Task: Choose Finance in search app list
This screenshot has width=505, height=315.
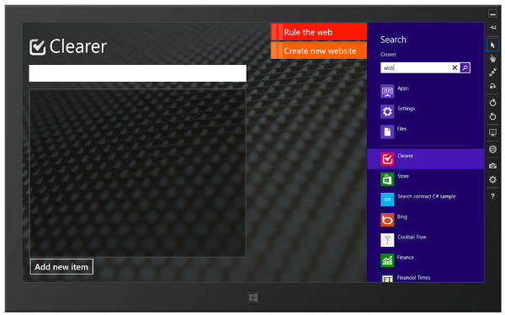Action: pos(425,260)
